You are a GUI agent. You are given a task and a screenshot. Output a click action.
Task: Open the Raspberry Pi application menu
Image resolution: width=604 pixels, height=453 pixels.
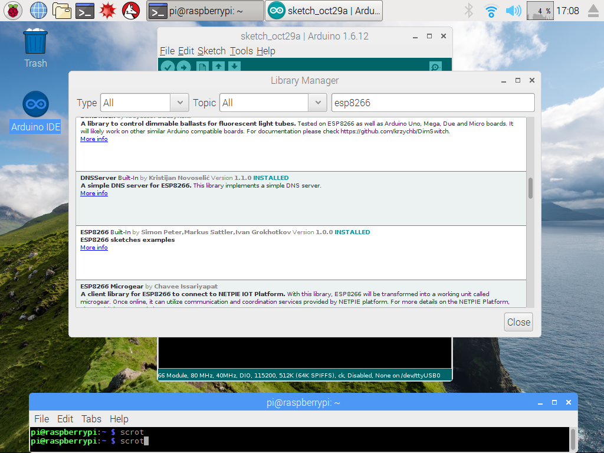click(14, 10)
